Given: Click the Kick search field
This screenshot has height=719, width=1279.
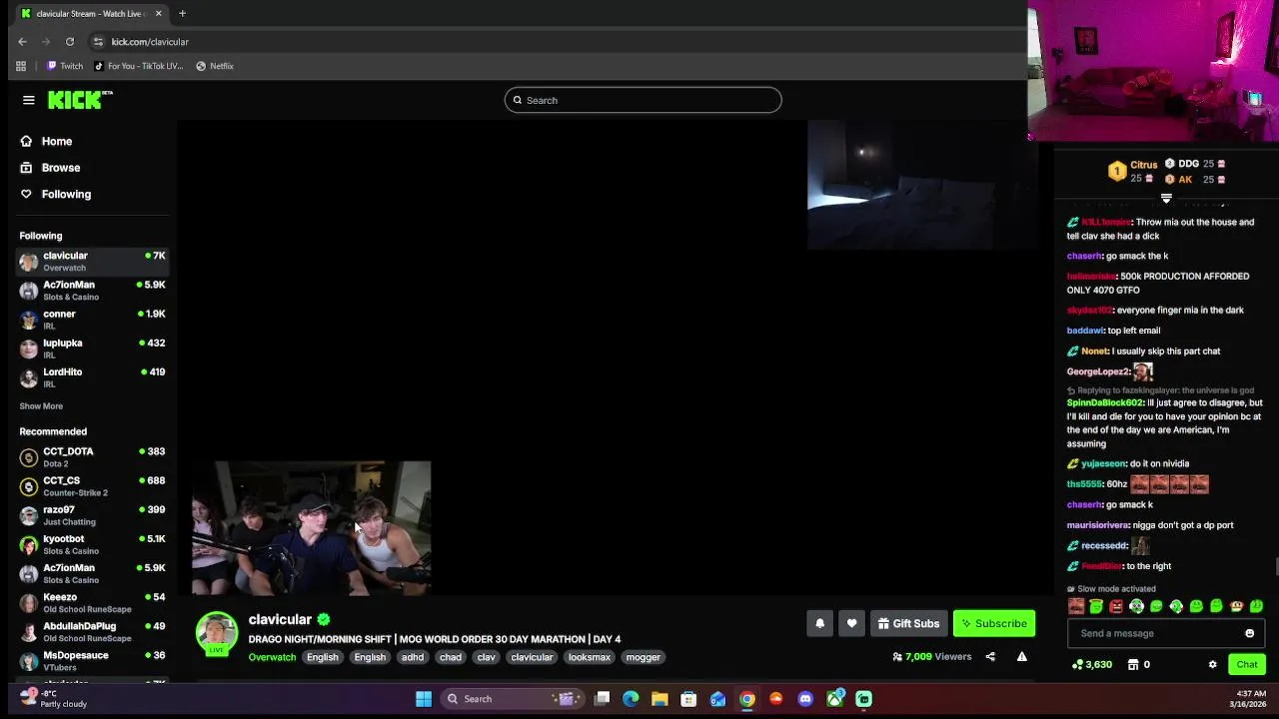Looking at the screenshot, I should [x=642, y=100].
